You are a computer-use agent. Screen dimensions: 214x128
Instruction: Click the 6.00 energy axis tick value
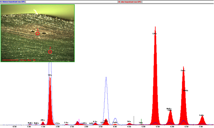coord(172,127)
